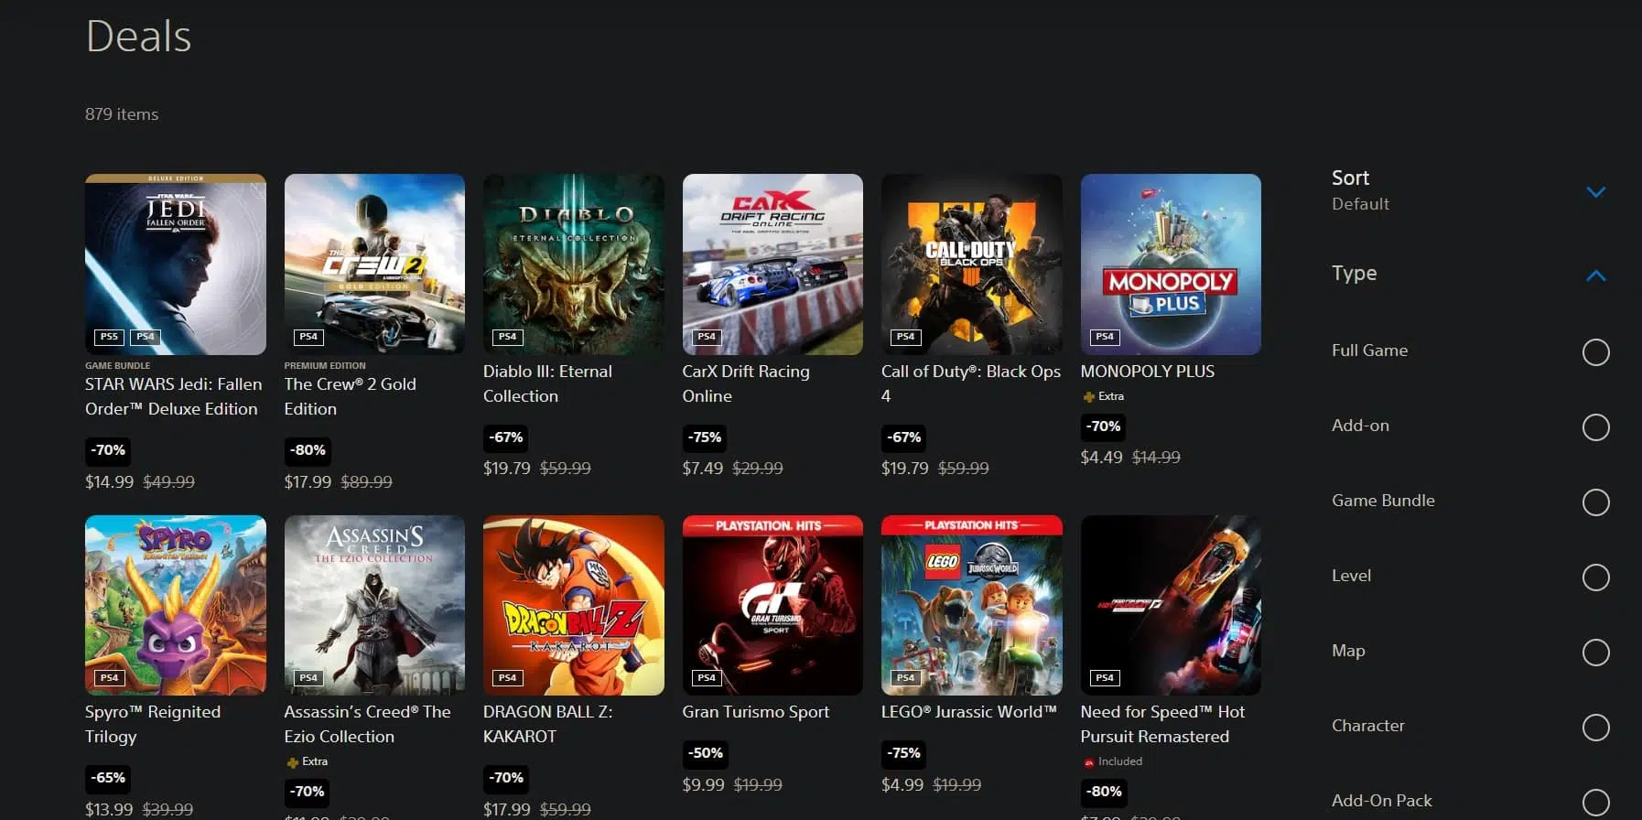Collapse the Type filter section

click(x=1595, y=275)
